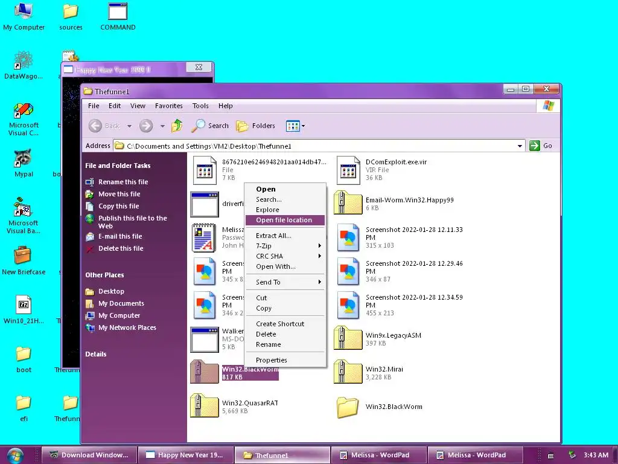
Task: Select the Win9x.LegacyASM zip archive
Action: pyautogui.click(x=378, y=338)
